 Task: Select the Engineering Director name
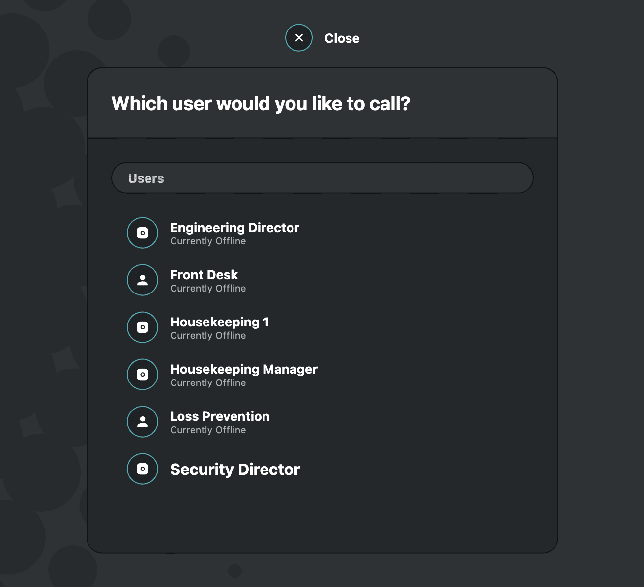coord(234,228)
